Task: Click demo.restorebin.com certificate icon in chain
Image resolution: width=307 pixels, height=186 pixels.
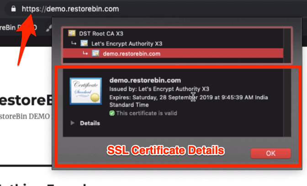Action: click(95, 53)
